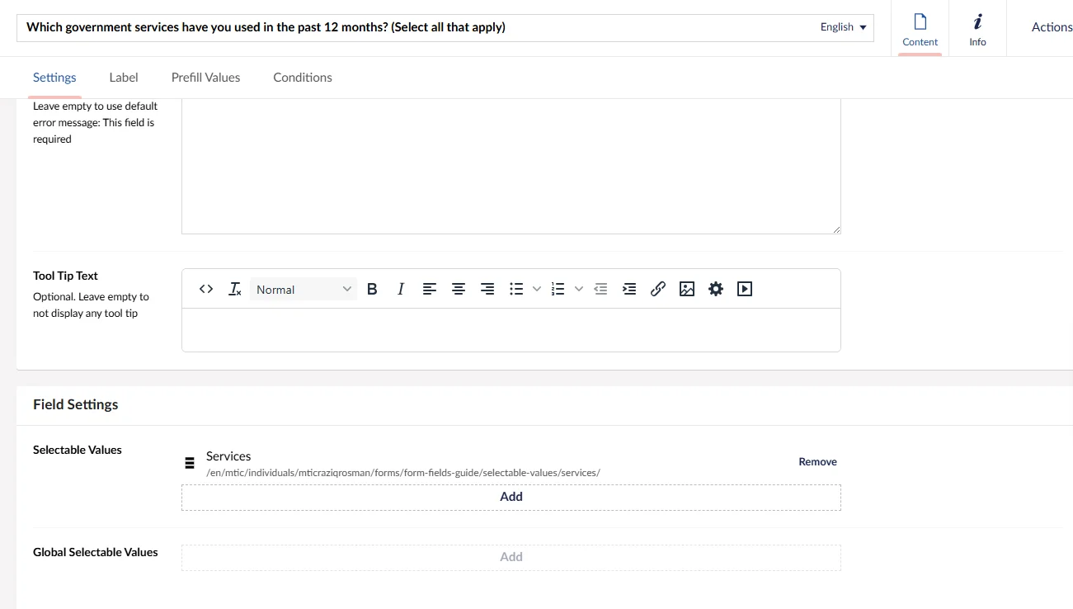Open the Normal paragraph style dropdown
Screen dimensions: 1073x609
tap(303, 289)
